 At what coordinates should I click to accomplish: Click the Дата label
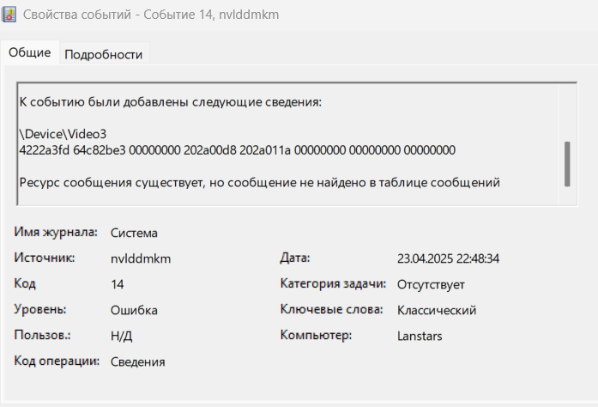[x=295, y=258]
